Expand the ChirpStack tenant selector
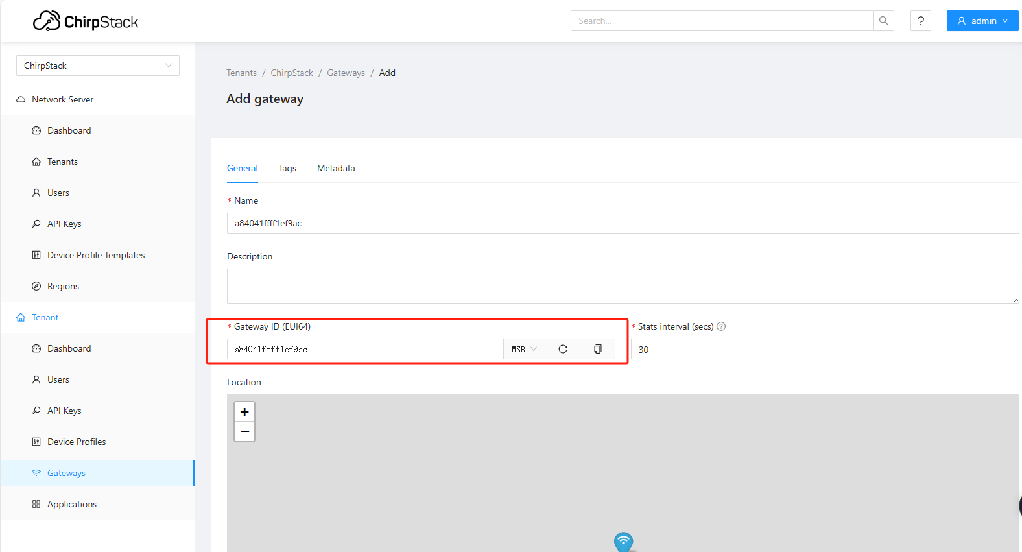The image size is (1022, 552). (x=98, y=66)
